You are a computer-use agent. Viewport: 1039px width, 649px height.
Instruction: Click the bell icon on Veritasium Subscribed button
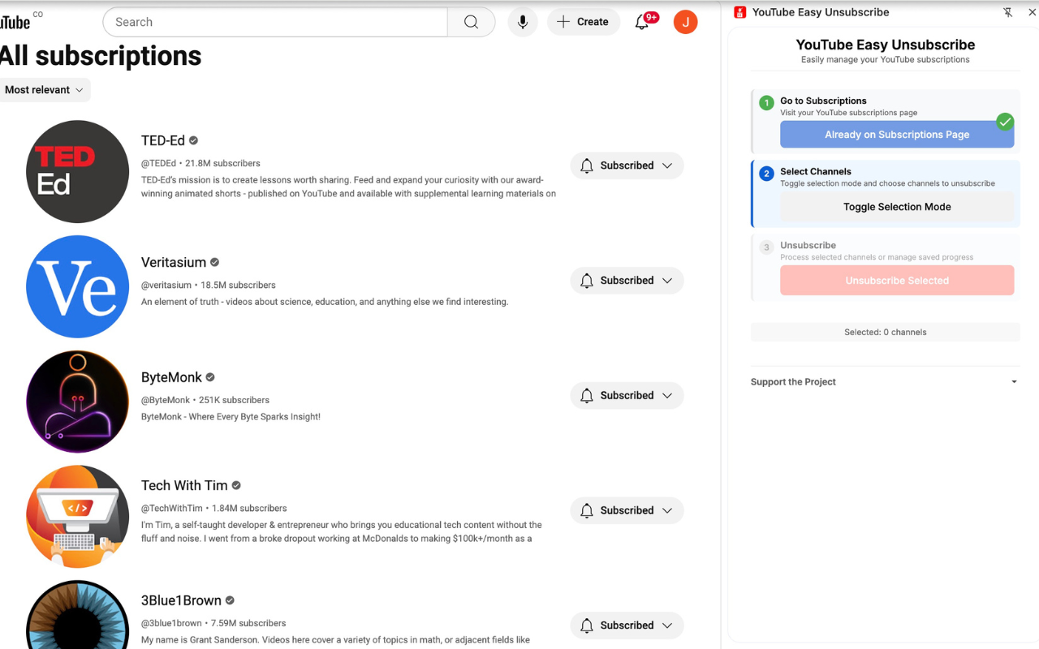click(x=587, y=281)
